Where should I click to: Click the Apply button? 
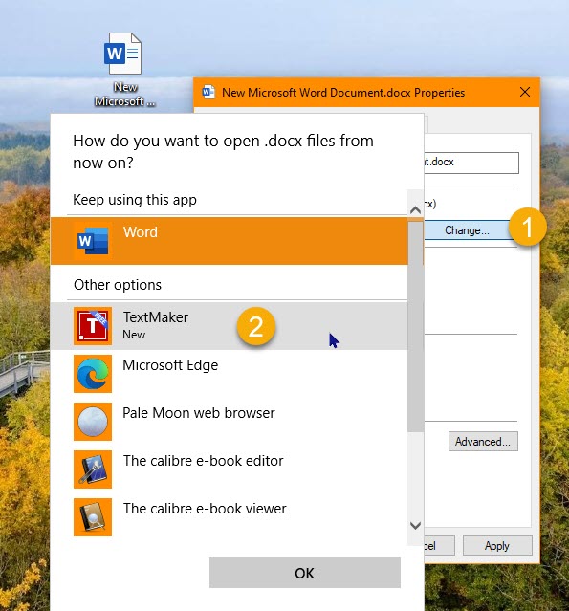tap(497, 546)
